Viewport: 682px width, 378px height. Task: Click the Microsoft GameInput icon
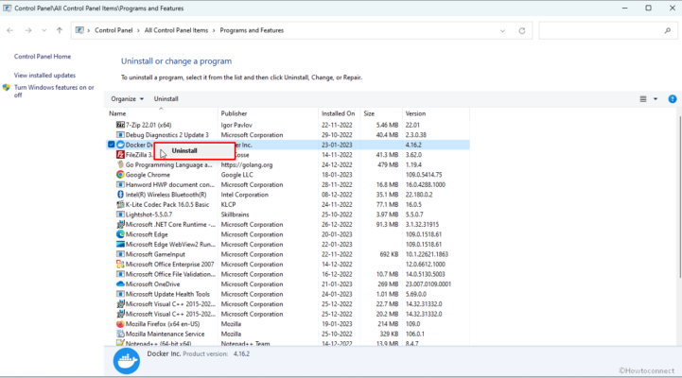point(120,254)
